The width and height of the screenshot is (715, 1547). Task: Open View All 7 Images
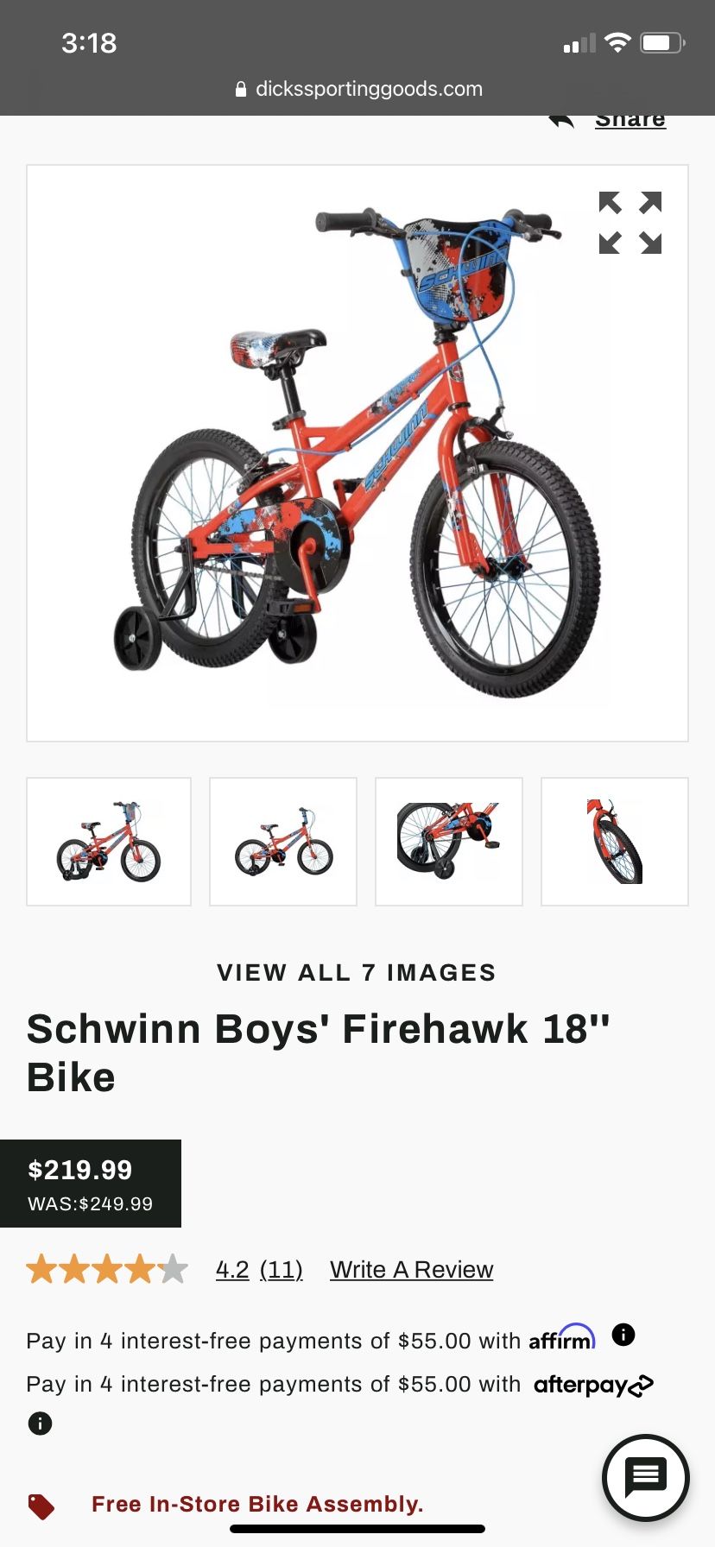[x=357, y=972]
